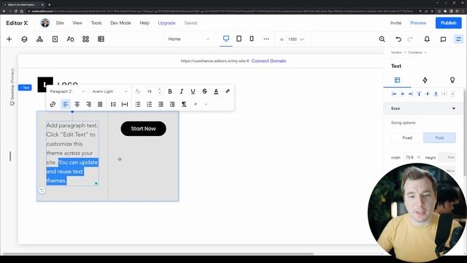Toggle text direction paragraph icon
Image resolution: width=467 pixels, height=263 pixels.
(x=184, y=104)
